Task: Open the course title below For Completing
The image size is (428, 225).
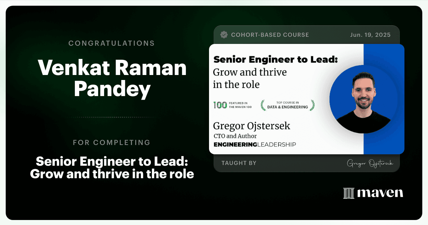Action: click(112, 168)
